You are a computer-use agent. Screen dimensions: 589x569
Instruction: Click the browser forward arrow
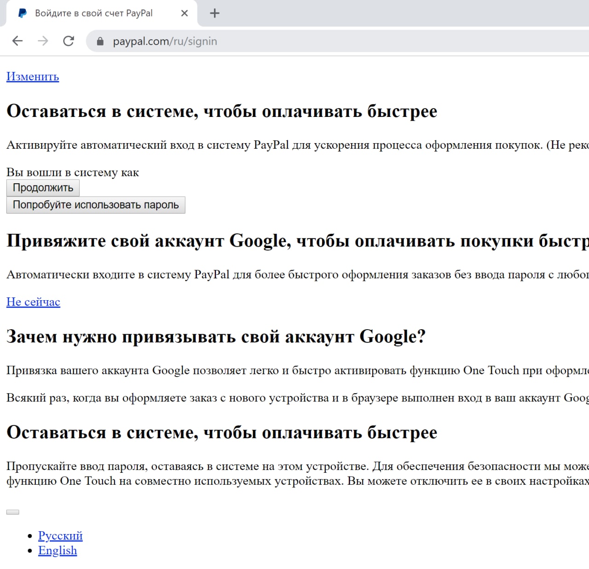point(43,41)
